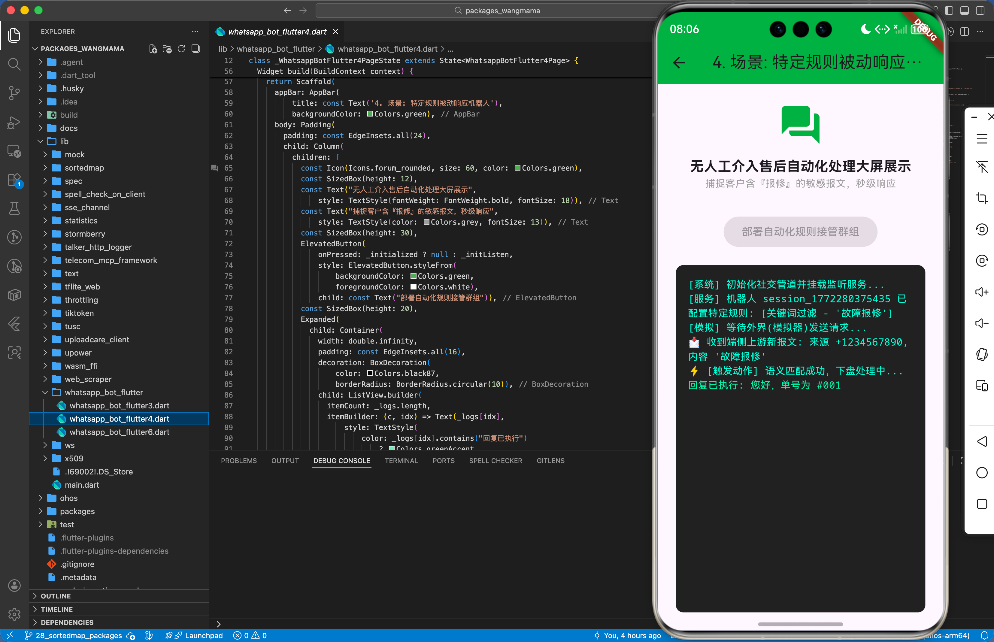The image size is (994, 642).
Task: Open Run and Debug view icon
Action: 14,122
